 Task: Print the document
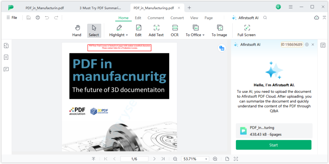click(38, 18)
